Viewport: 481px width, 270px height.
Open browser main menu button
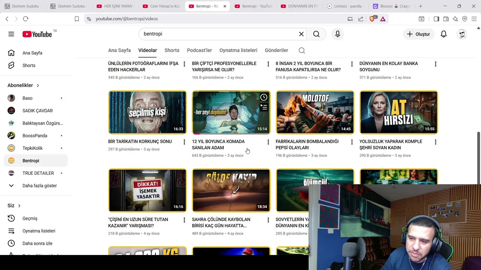click(x=474, y=19)
